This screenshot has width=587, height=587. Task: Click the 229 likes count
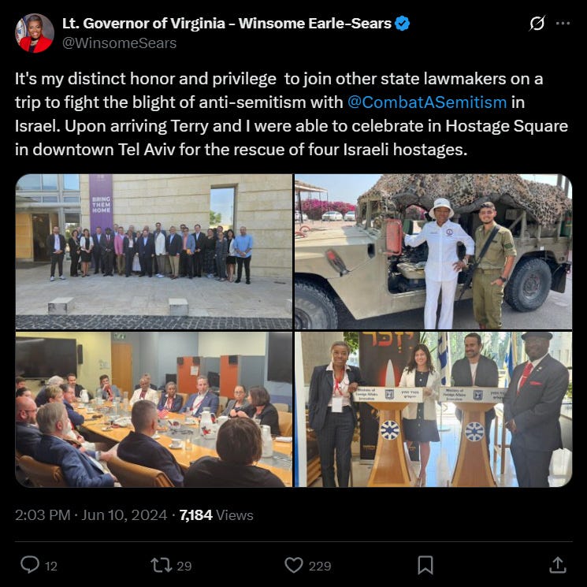(320, 566)
